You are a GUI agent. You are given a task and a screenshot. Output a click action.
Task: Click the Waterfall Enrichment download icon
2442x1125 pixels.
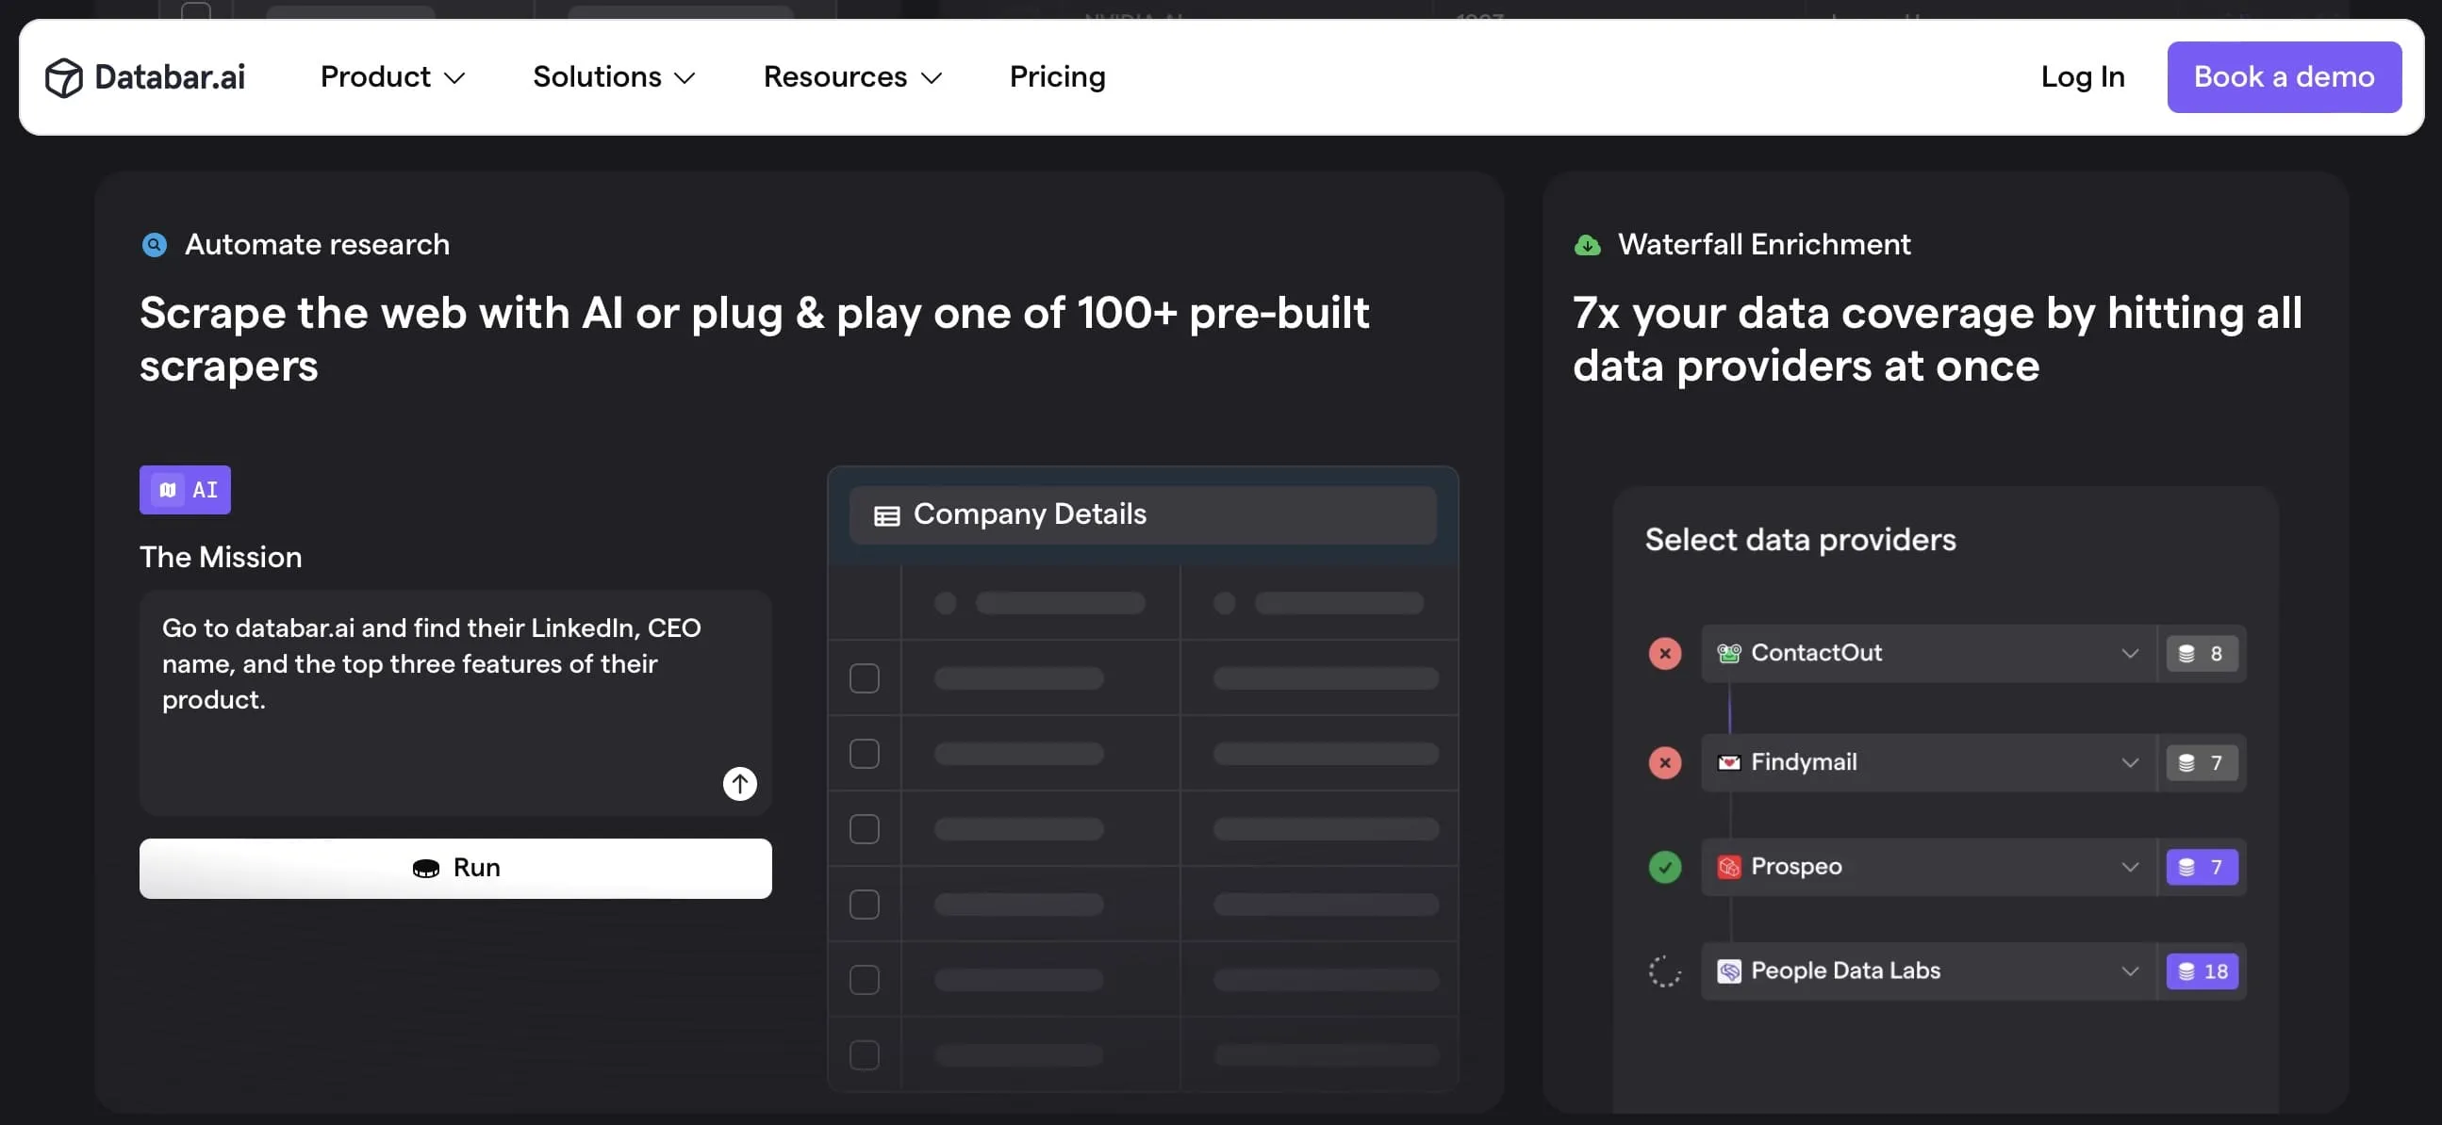click(1588, 244)
